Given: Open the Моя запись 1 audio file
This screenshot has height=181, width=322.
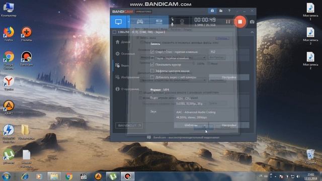Looking at the screenshot, I should pyautogui.click(x=310, y=11).
